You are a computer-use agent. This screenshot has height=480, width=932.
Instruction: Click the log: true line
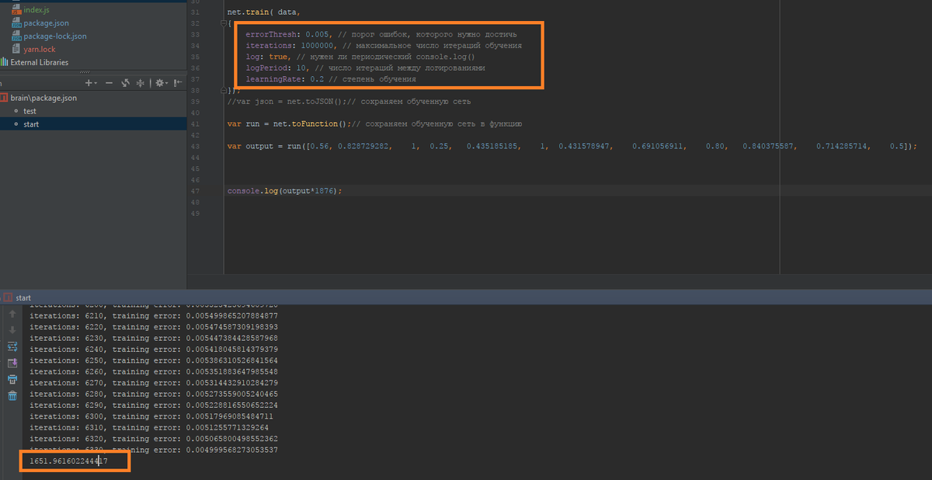360,57
